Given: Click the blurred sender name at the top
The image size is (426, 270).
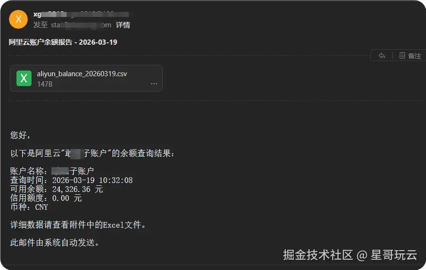Looking at the screenshot, I should (x=81, y=14).
